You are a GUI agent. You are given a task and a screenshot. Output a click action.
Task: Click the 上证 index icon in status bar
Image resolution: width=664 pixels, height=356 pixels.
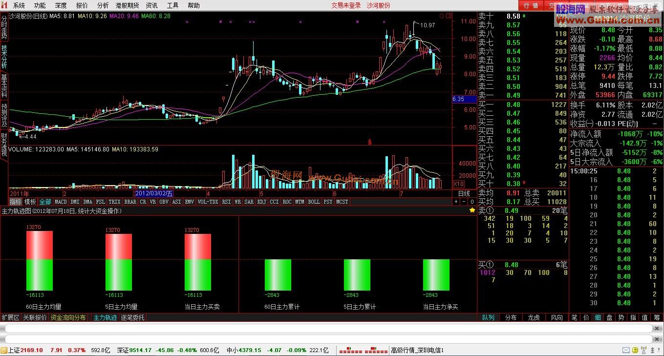pos(4,351)
